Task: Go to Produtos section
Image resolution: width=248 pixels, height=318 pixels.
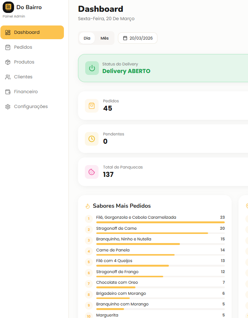Action: coord(24,62)
